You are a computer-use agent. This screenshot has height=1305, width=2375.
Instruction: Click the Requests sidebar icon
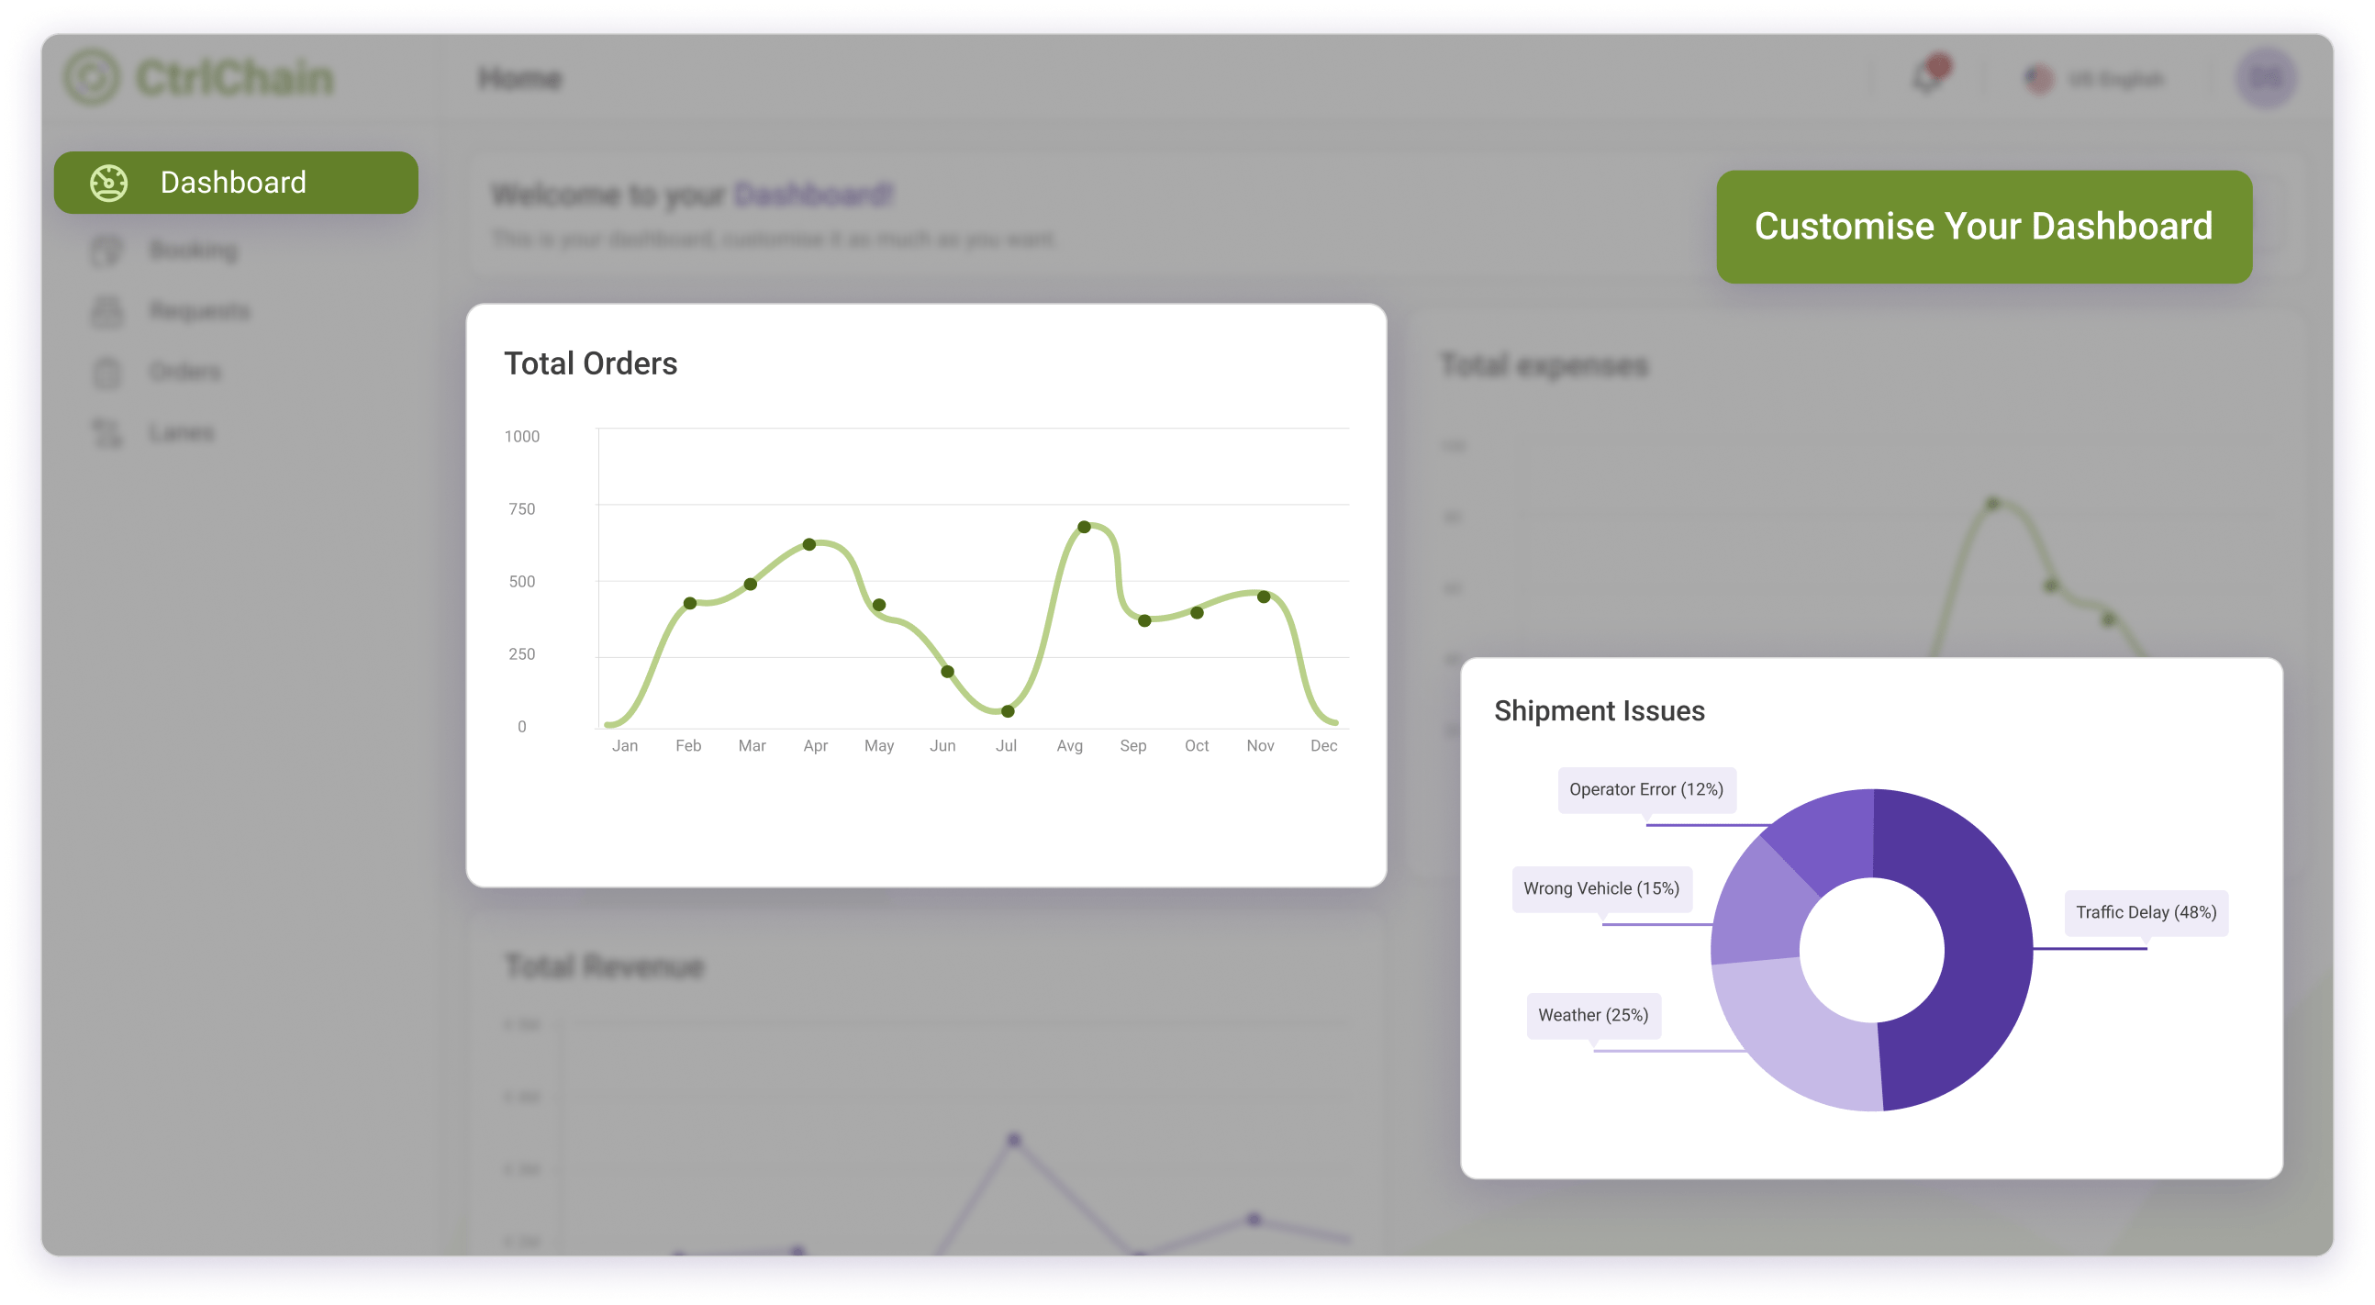click(107, 311)
